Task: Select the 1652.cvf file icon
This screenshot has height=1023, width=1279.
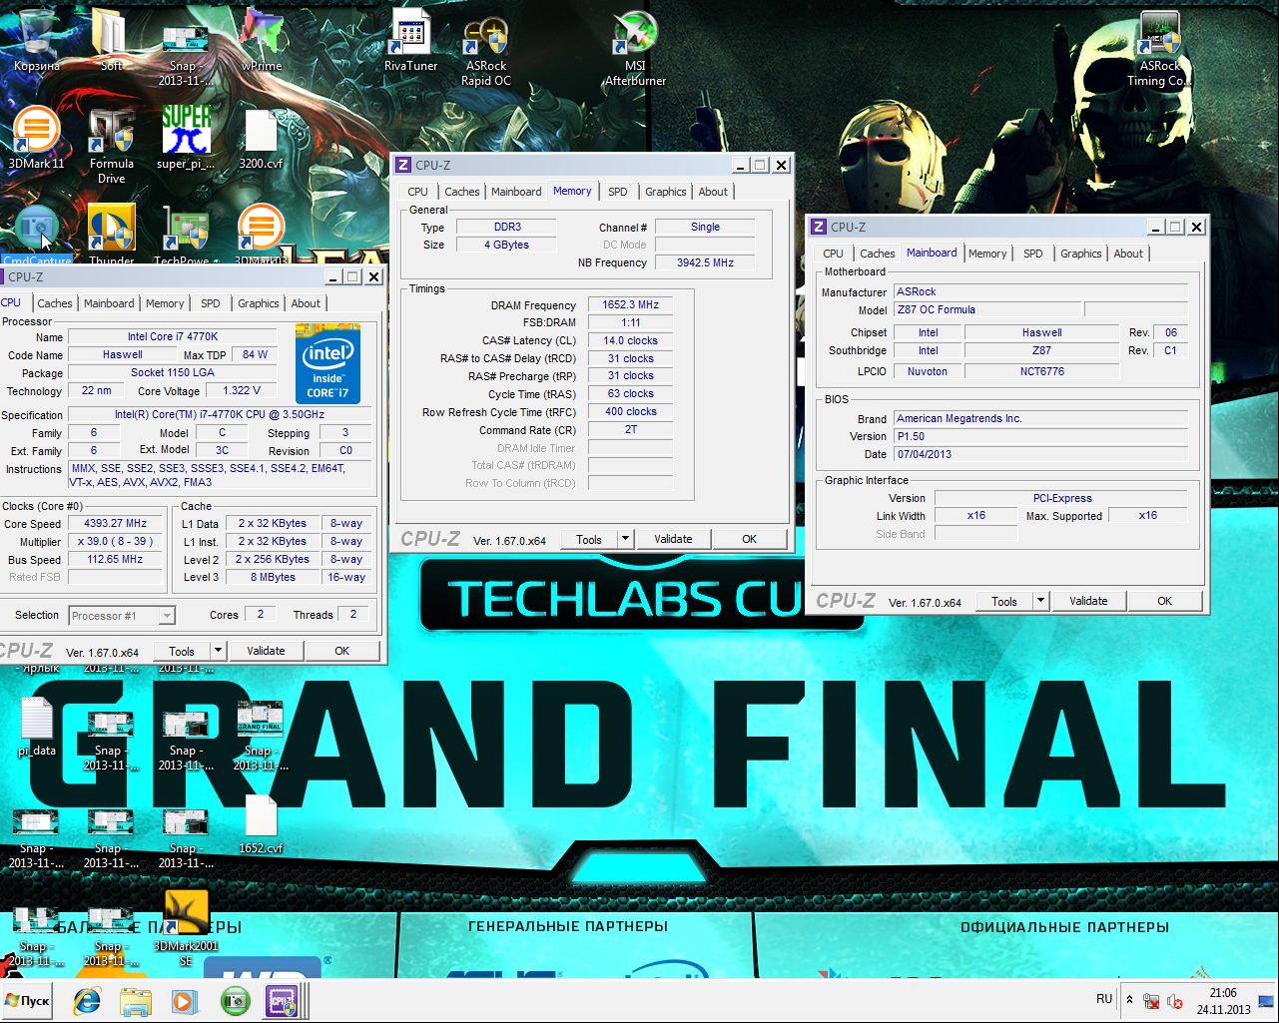Action: point(261,824)
